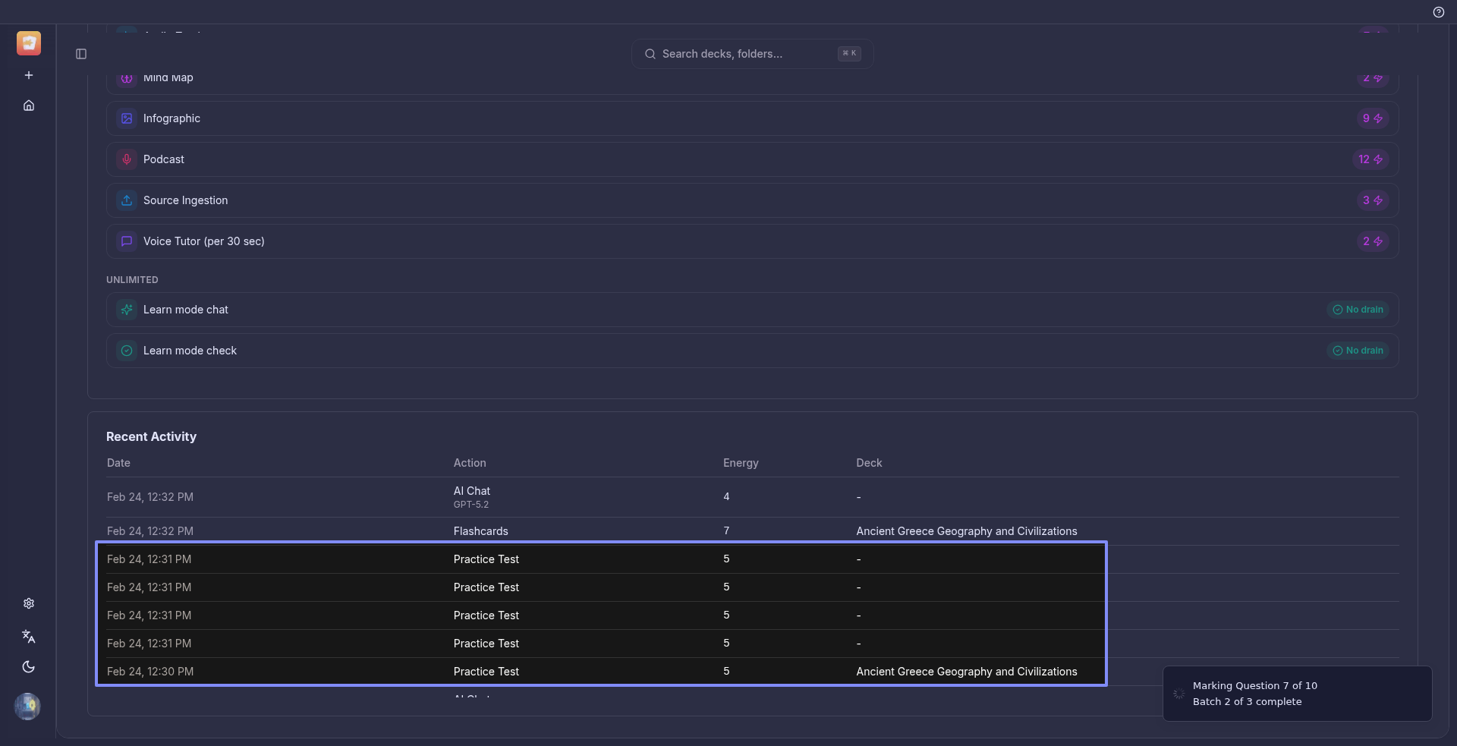
Task: Toggle dark mode moon icon
Action: [29, 667]
